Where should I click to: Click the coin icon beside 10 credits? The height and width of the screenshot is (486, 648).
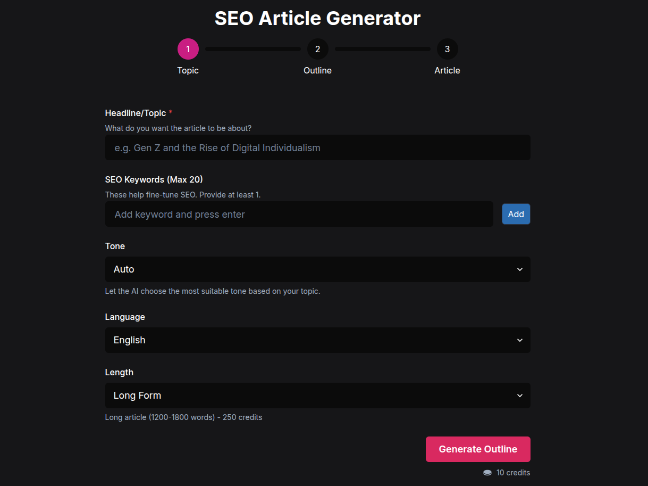pyautogui.click(x=487, y=473)
